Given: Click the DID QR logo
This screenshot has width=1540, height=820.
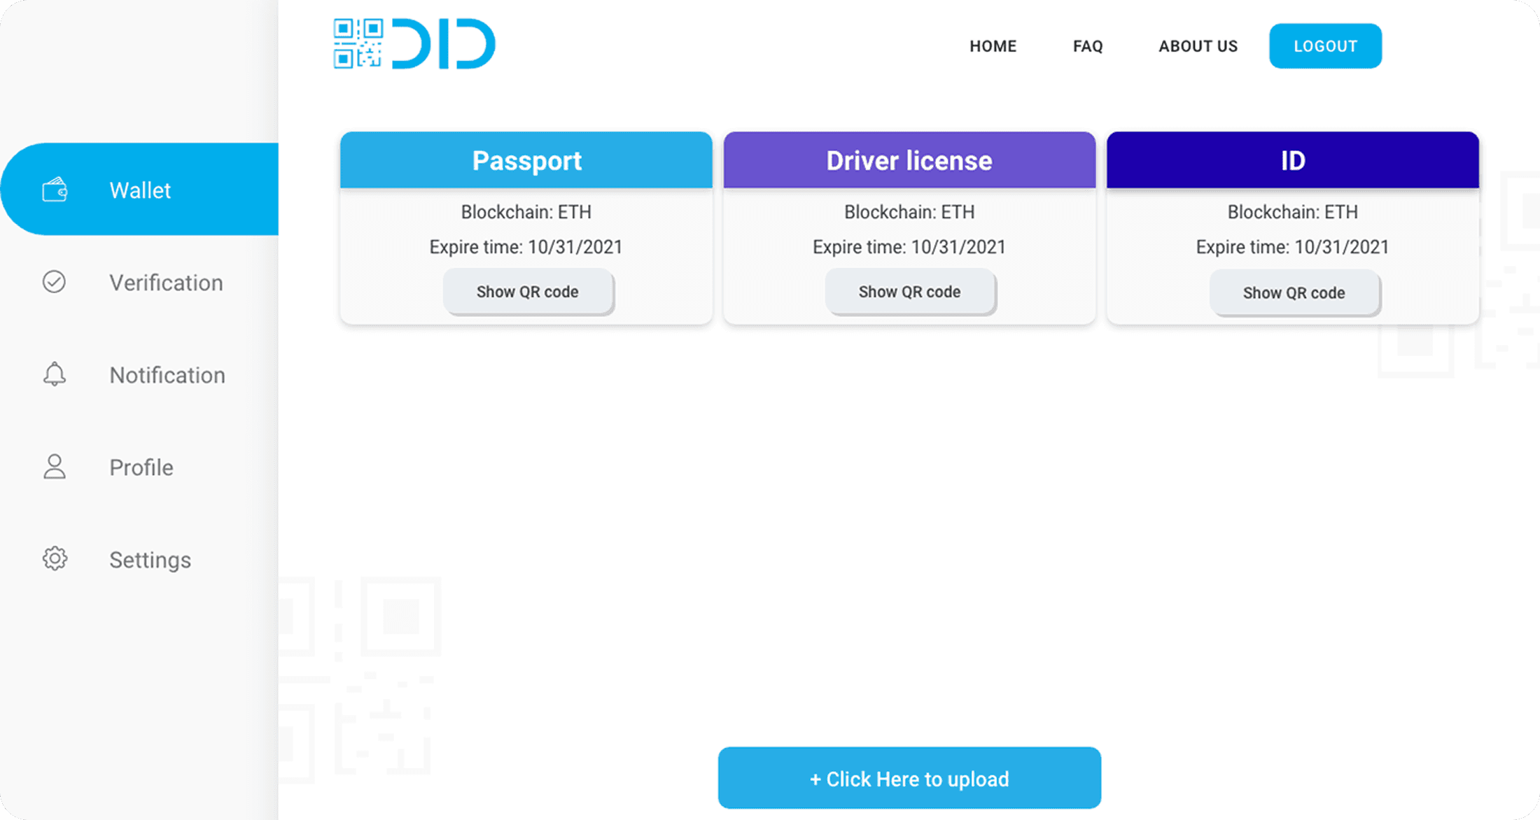Looking at the screenshot, I should (x=414, y=44).
